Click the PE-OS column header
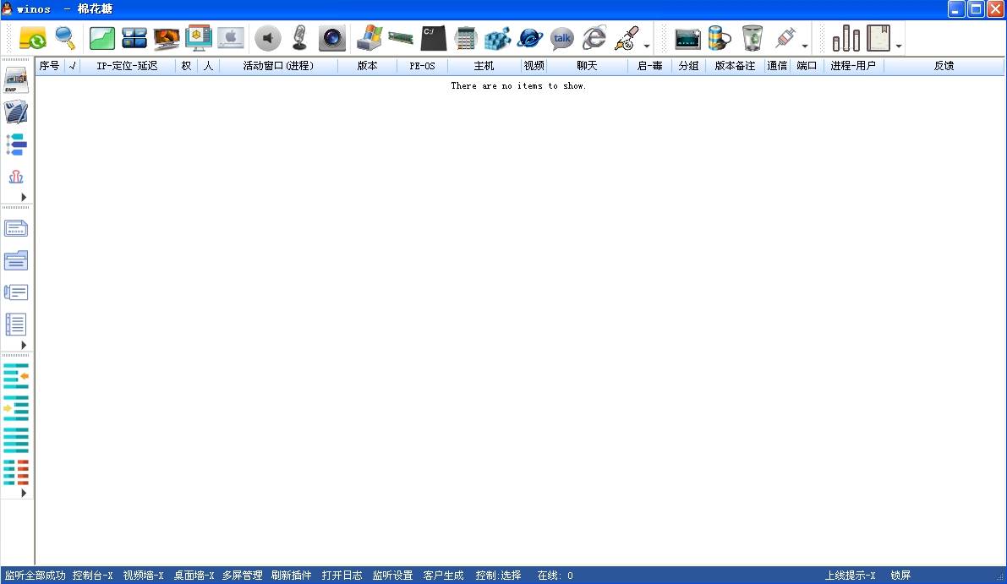 (x=422, y=65)
